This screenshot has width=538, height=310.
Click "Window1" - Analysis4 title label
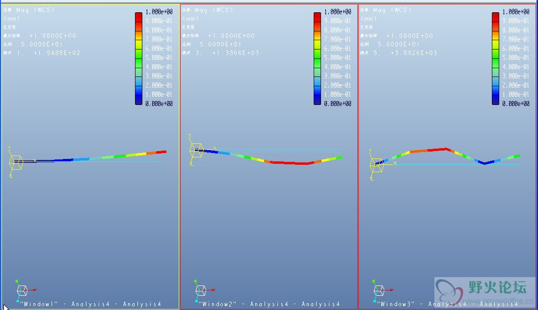91,304
